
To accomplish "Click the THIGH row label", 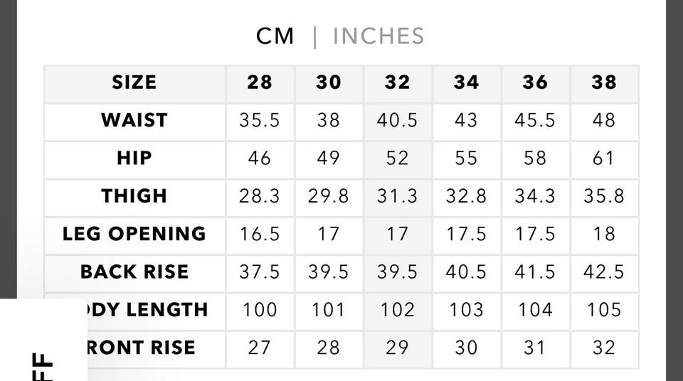I will pyautogui.click(x=134, y=195).
